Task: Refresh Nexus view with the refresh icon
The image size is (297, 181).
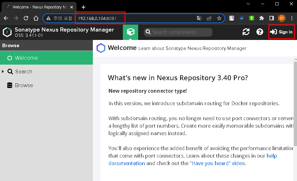Action: click(x=246, y=32)
